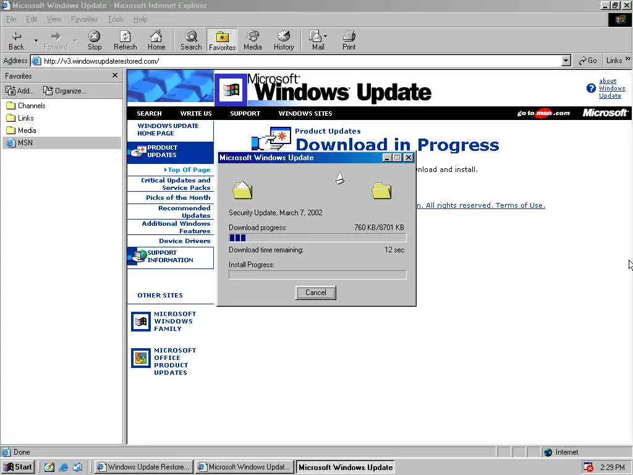Open the Search pane from toolbar
The width and height of the screenshot is (633, 475).
[191, 40]
